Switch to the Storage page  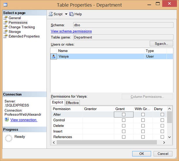pyautogui.click(x=15, y=32)
